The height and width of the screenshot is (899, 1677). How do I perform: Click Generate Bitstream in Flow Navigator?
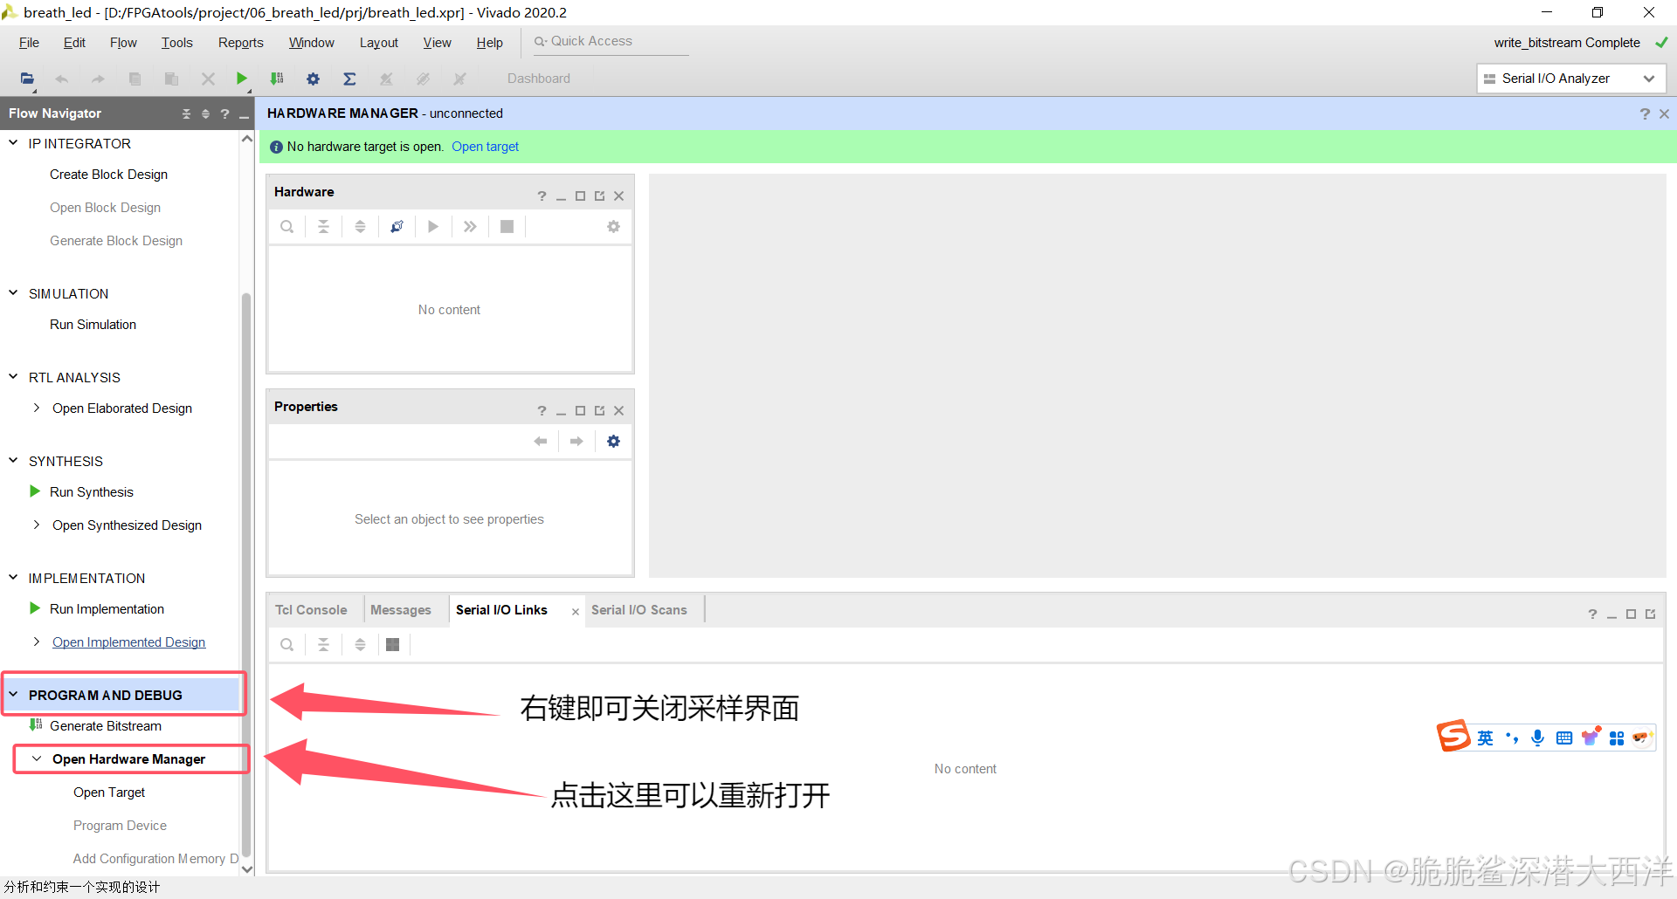(x=106, y=726)
